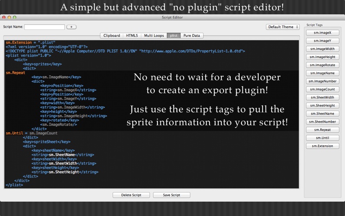Insert the sm.ImageNumber script tag
This screenshot has width=345, height=216.
pyautogui.click(x=322, y=81)
